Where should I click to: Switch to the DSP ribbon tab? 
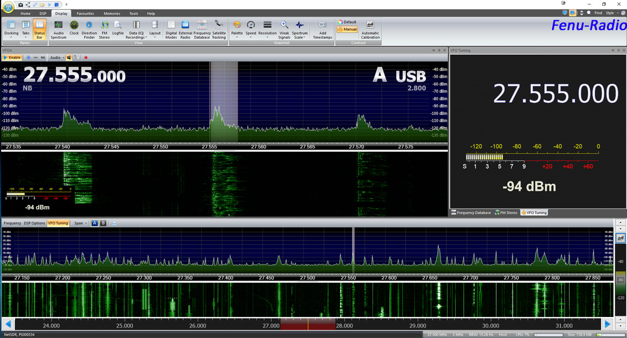coord(43,14)
